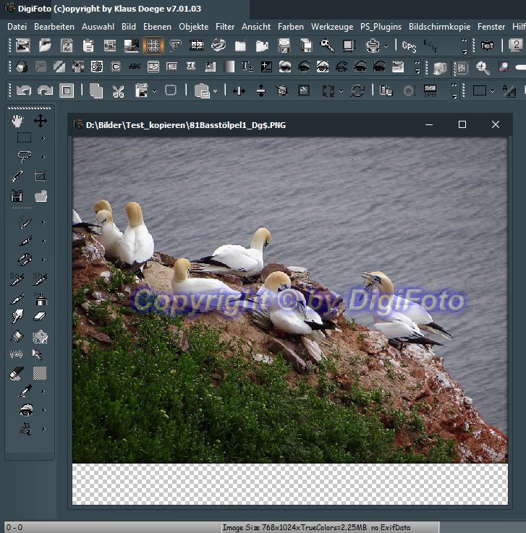Viewport: 526px width, 533px height.
Task: Pick the Crop tool in toolbox
Action: click(41, 176)
